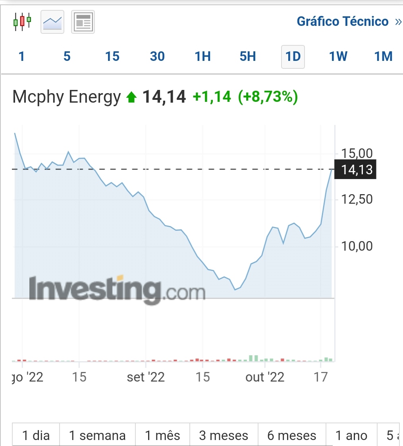Open the 1 dia range tab
This screenshot has width=403, height=446.
pyautogui.click(x=36, y=435)
